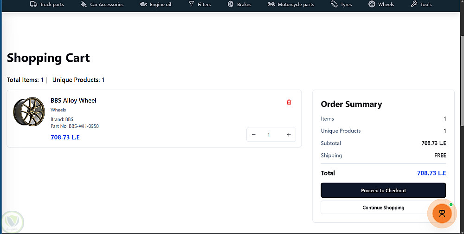This screenshot has height=234, width=464.
Task: Open the Filters category
Action: click(204, 5)
